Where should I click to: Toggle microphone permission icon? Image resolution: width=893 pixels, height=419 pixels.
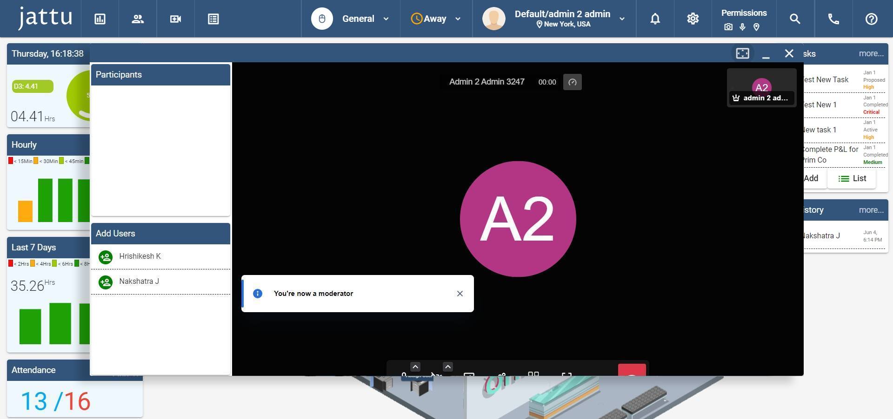(742, 27)
